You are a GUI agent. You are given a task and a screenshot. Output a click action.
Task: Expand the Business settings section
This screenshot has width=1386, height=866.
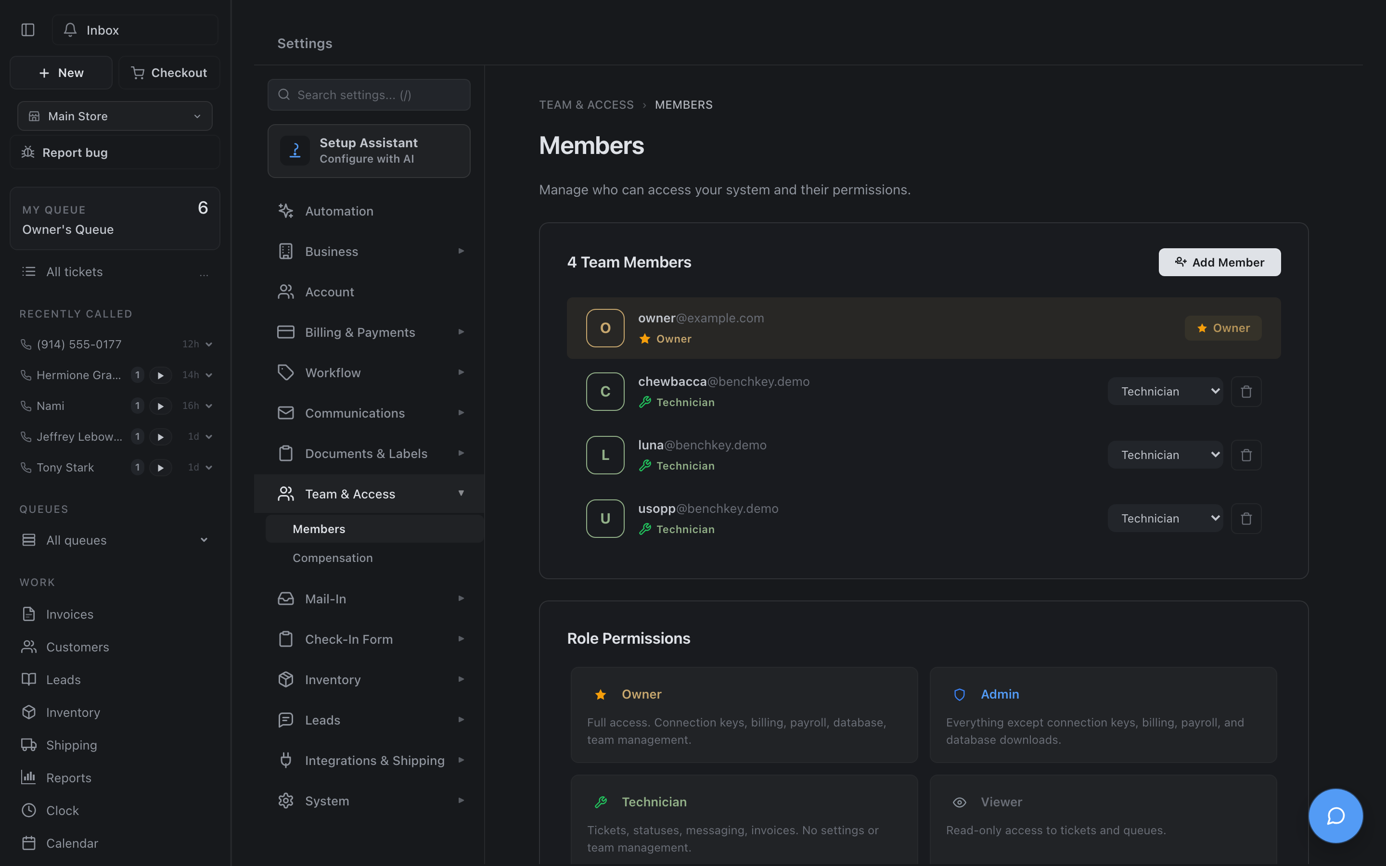(x=370, y=252)
